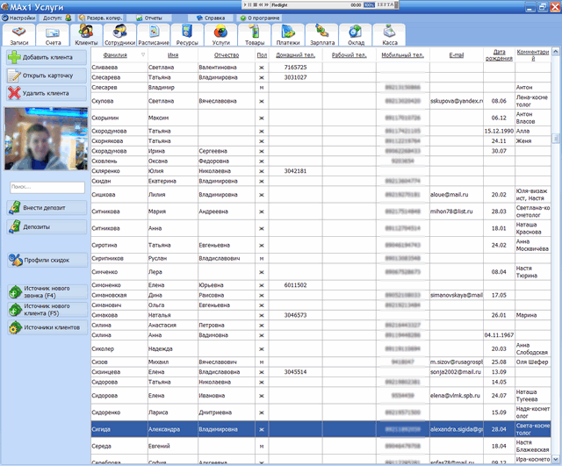Sort by Дата рождения column header

click(499, 55)
